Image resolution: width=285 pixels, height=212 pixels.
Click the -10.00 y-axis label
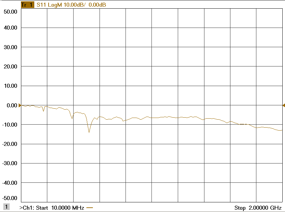tap(10, 125)
